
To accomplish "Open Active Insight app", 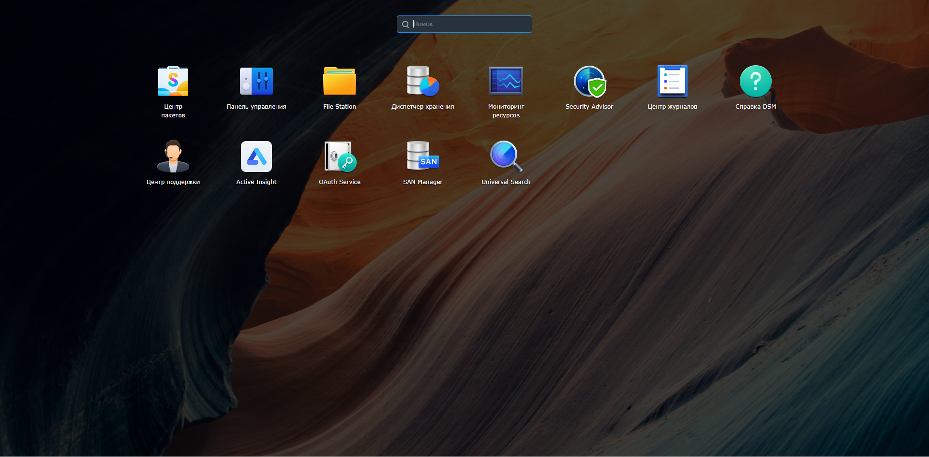I will (256, 157).
